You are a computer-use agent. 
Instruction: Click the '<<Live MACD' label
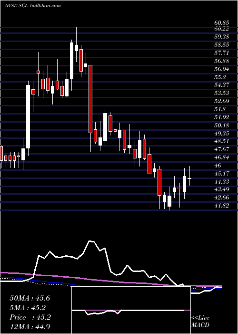(200, 322)
